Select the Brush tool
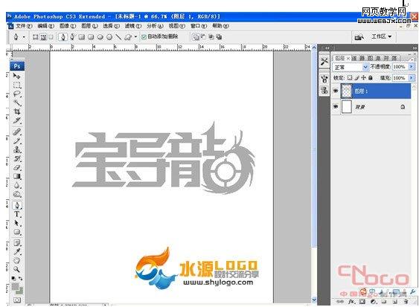This screenshot has height=307, width=419. click(17, 140)
